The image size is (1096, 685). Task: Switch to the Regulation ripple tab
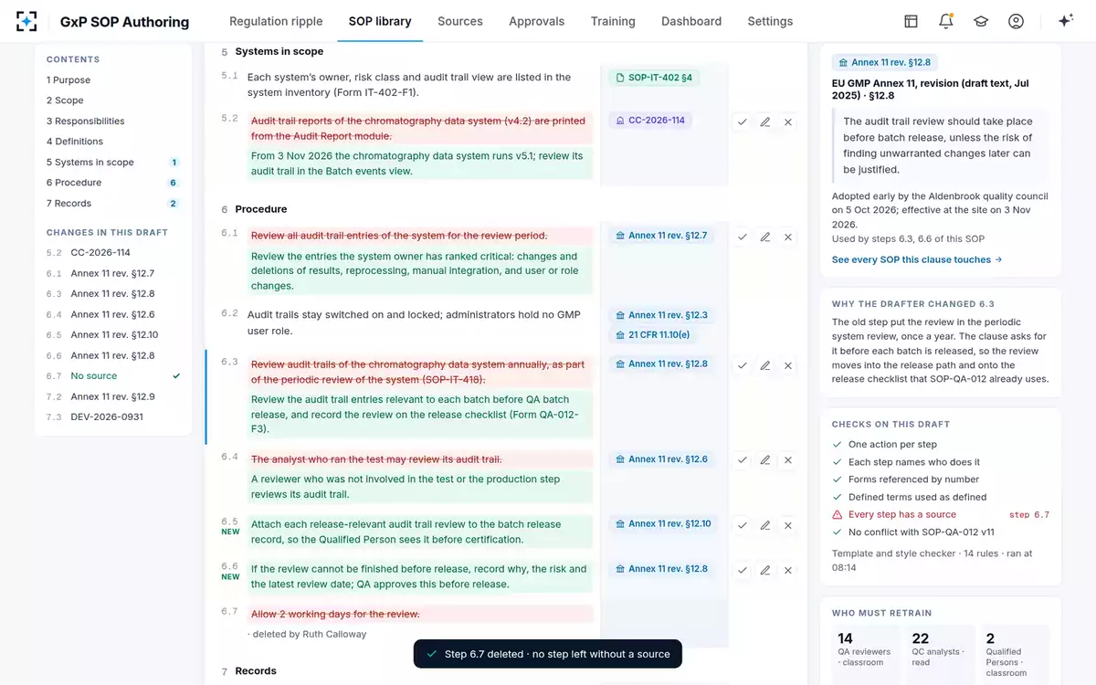[x=276, y=21]
